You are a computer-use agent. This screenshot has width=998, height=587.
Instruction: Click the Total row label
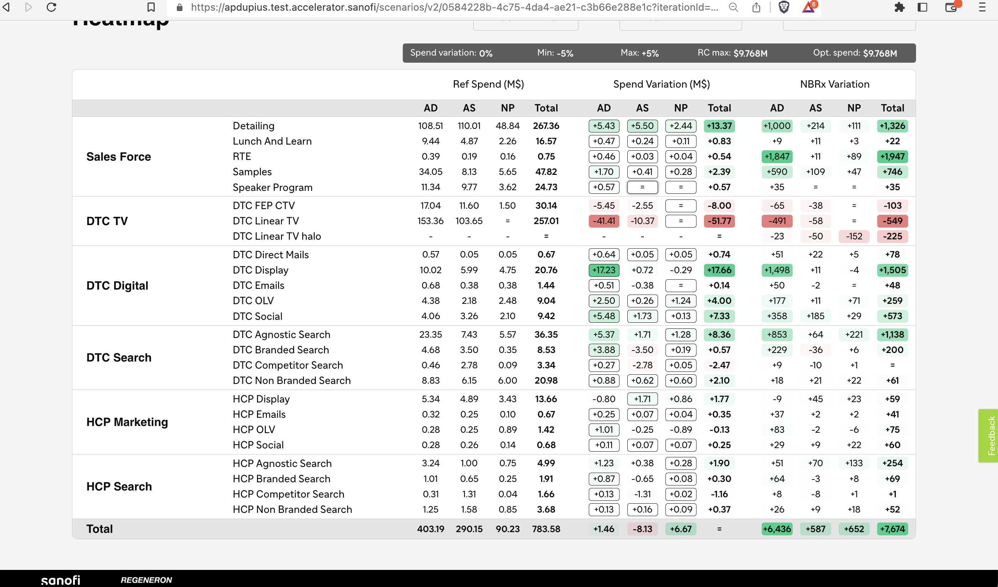[99, 529]
